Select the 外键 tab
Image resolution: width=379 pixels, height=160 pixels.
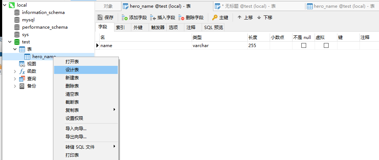[x=140, y=27]
